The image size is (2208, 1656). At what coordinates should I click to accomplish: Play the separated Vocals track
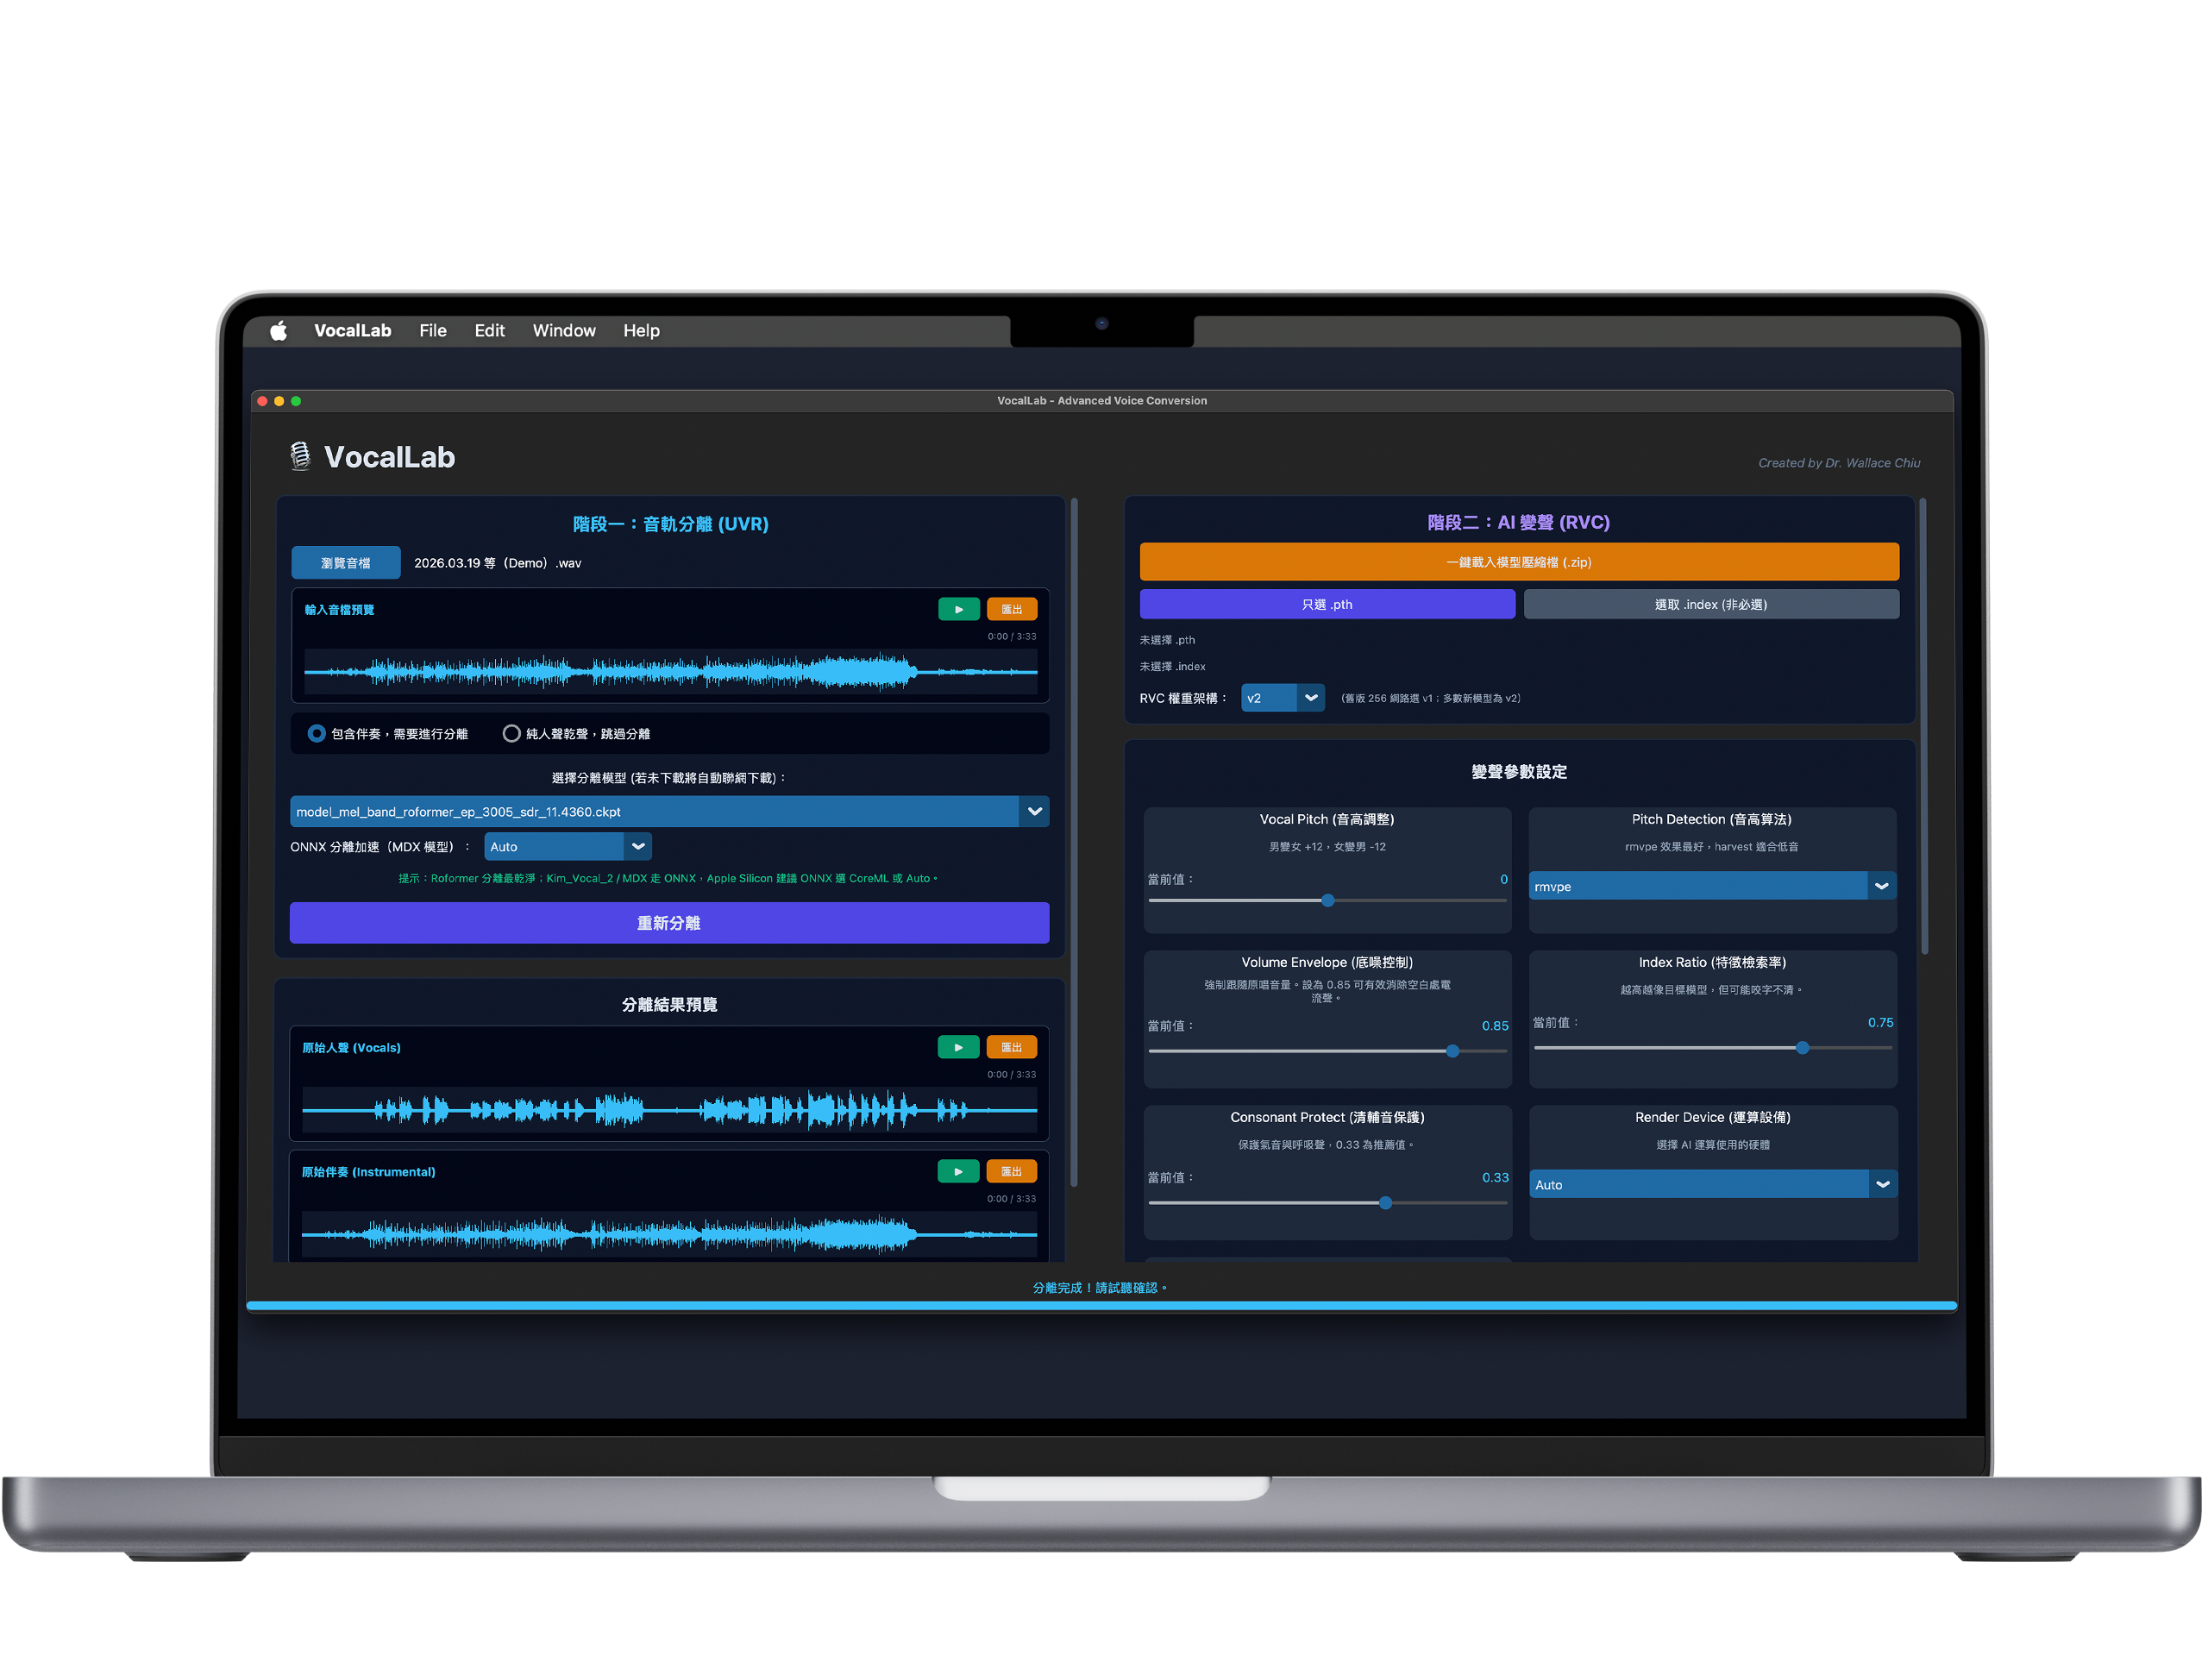pos(957,1047)
